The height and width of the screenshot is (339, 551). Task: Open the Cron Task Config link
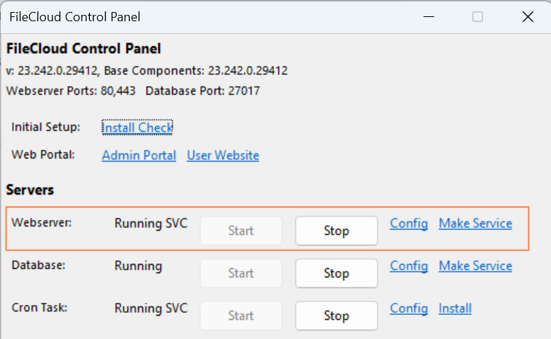pyautogui.click(x=409, y=309)
